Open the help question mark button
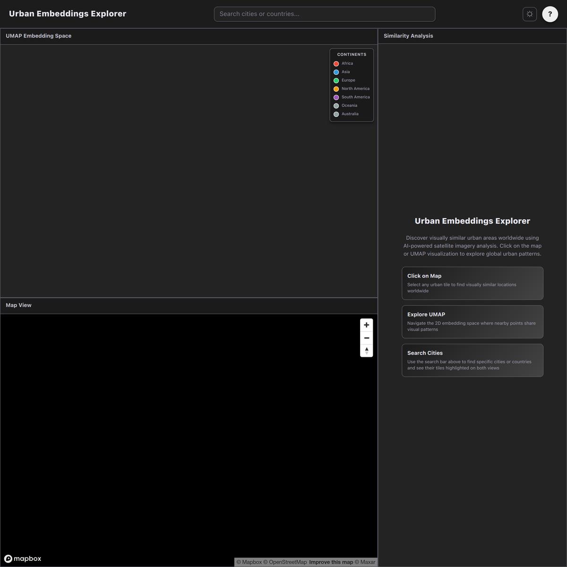 (x=550, y=14)
